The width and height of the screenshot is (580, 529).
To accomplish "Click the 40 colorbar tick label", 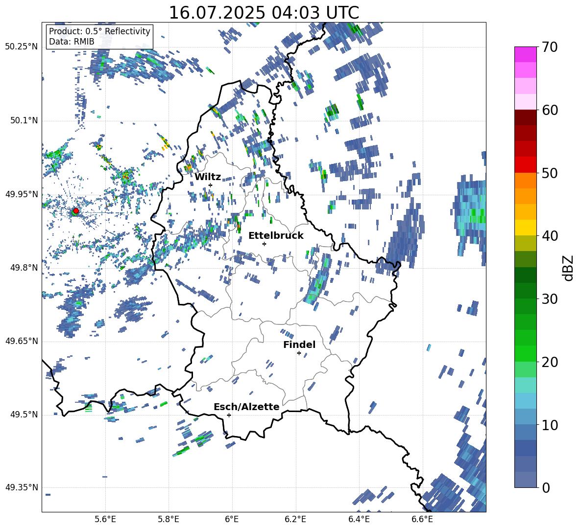I will coord(550,236).
